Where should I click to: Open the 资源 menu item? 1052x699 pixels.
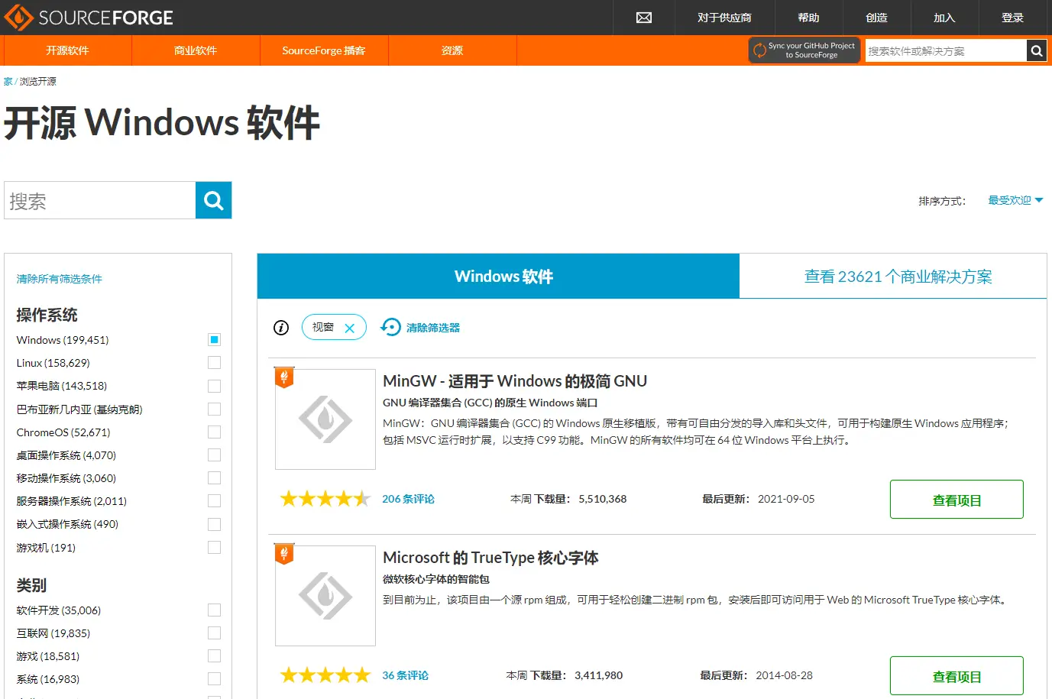452,50
